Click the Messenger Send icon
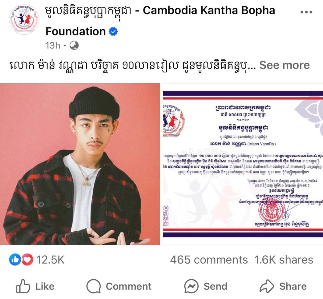The width and height of the screenshot is (323, 299). coord(191,286)
